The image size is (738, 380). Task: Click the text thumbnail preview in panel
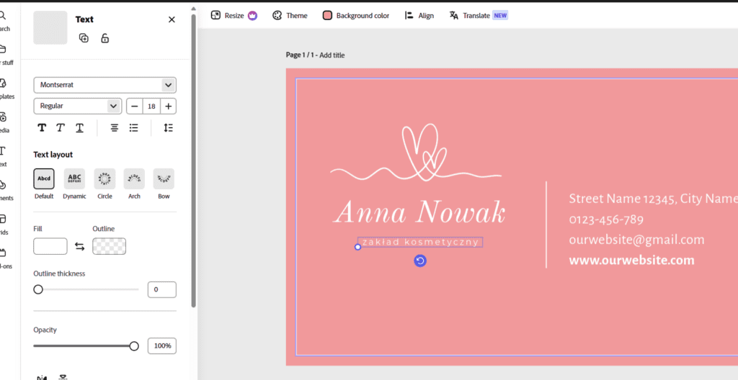point(50,28)
